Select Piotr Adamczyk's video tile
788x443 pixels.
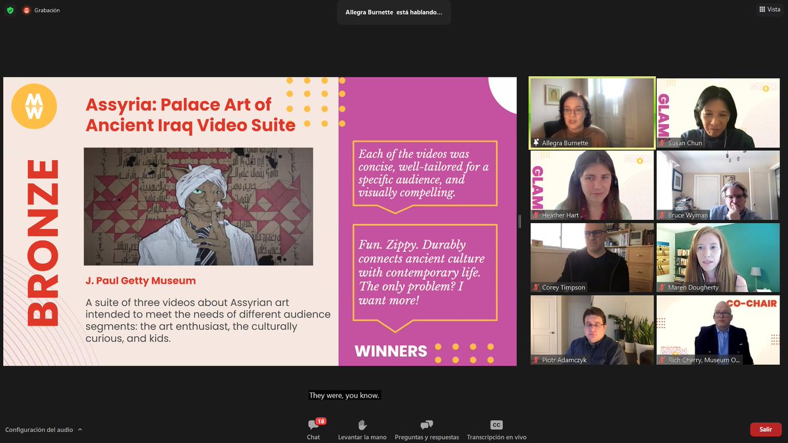point(592,330)
